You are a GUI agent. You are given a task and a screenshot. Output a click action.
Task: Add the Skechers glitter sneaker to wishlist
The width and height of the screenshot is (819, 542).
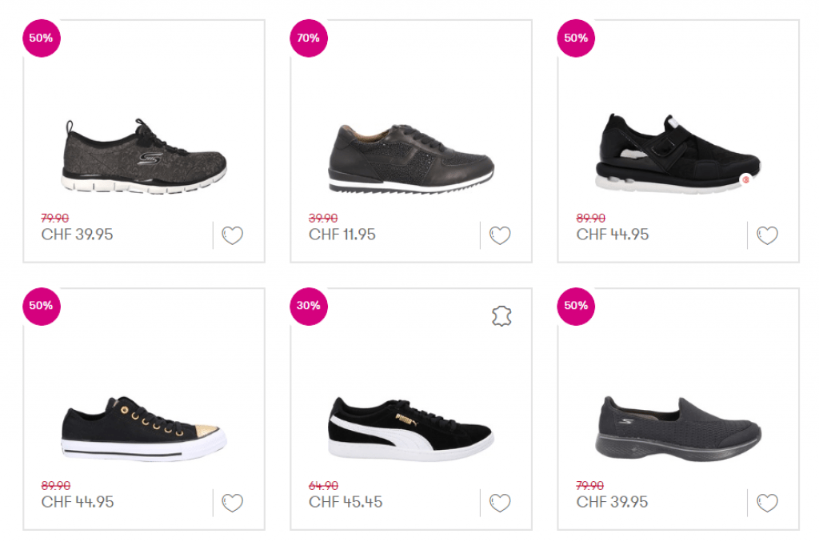pyautogui.click(x=232, y=235)
